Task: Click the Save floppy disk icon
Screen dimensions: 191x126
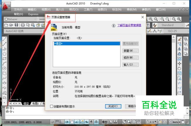Action: click(x=16, y=25)
